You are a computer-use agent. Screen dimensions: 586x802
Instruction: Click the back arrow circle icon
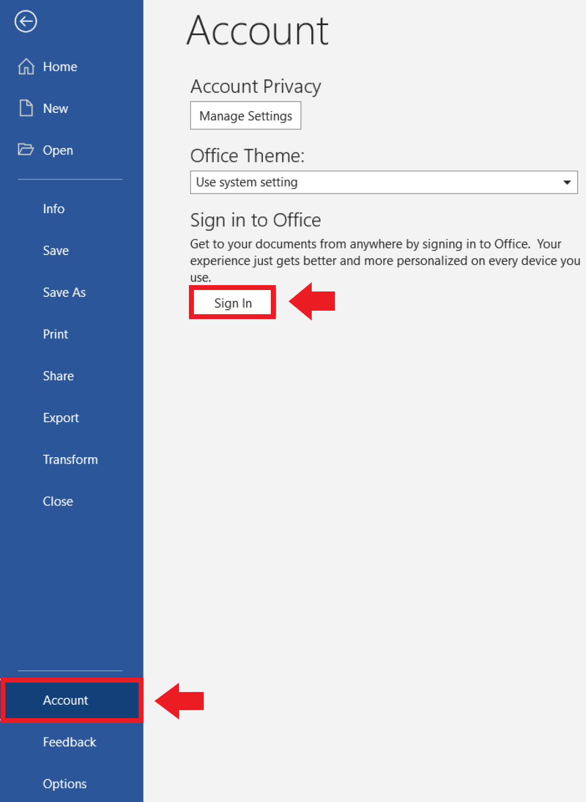pos(26,22)
